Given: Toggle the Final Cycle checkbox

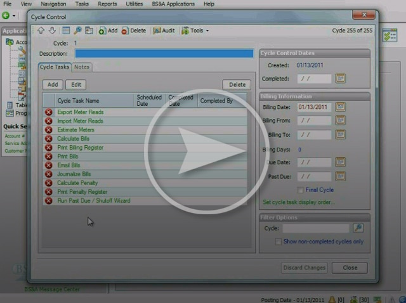Looking at the screenshot, I should coord(300,190).
